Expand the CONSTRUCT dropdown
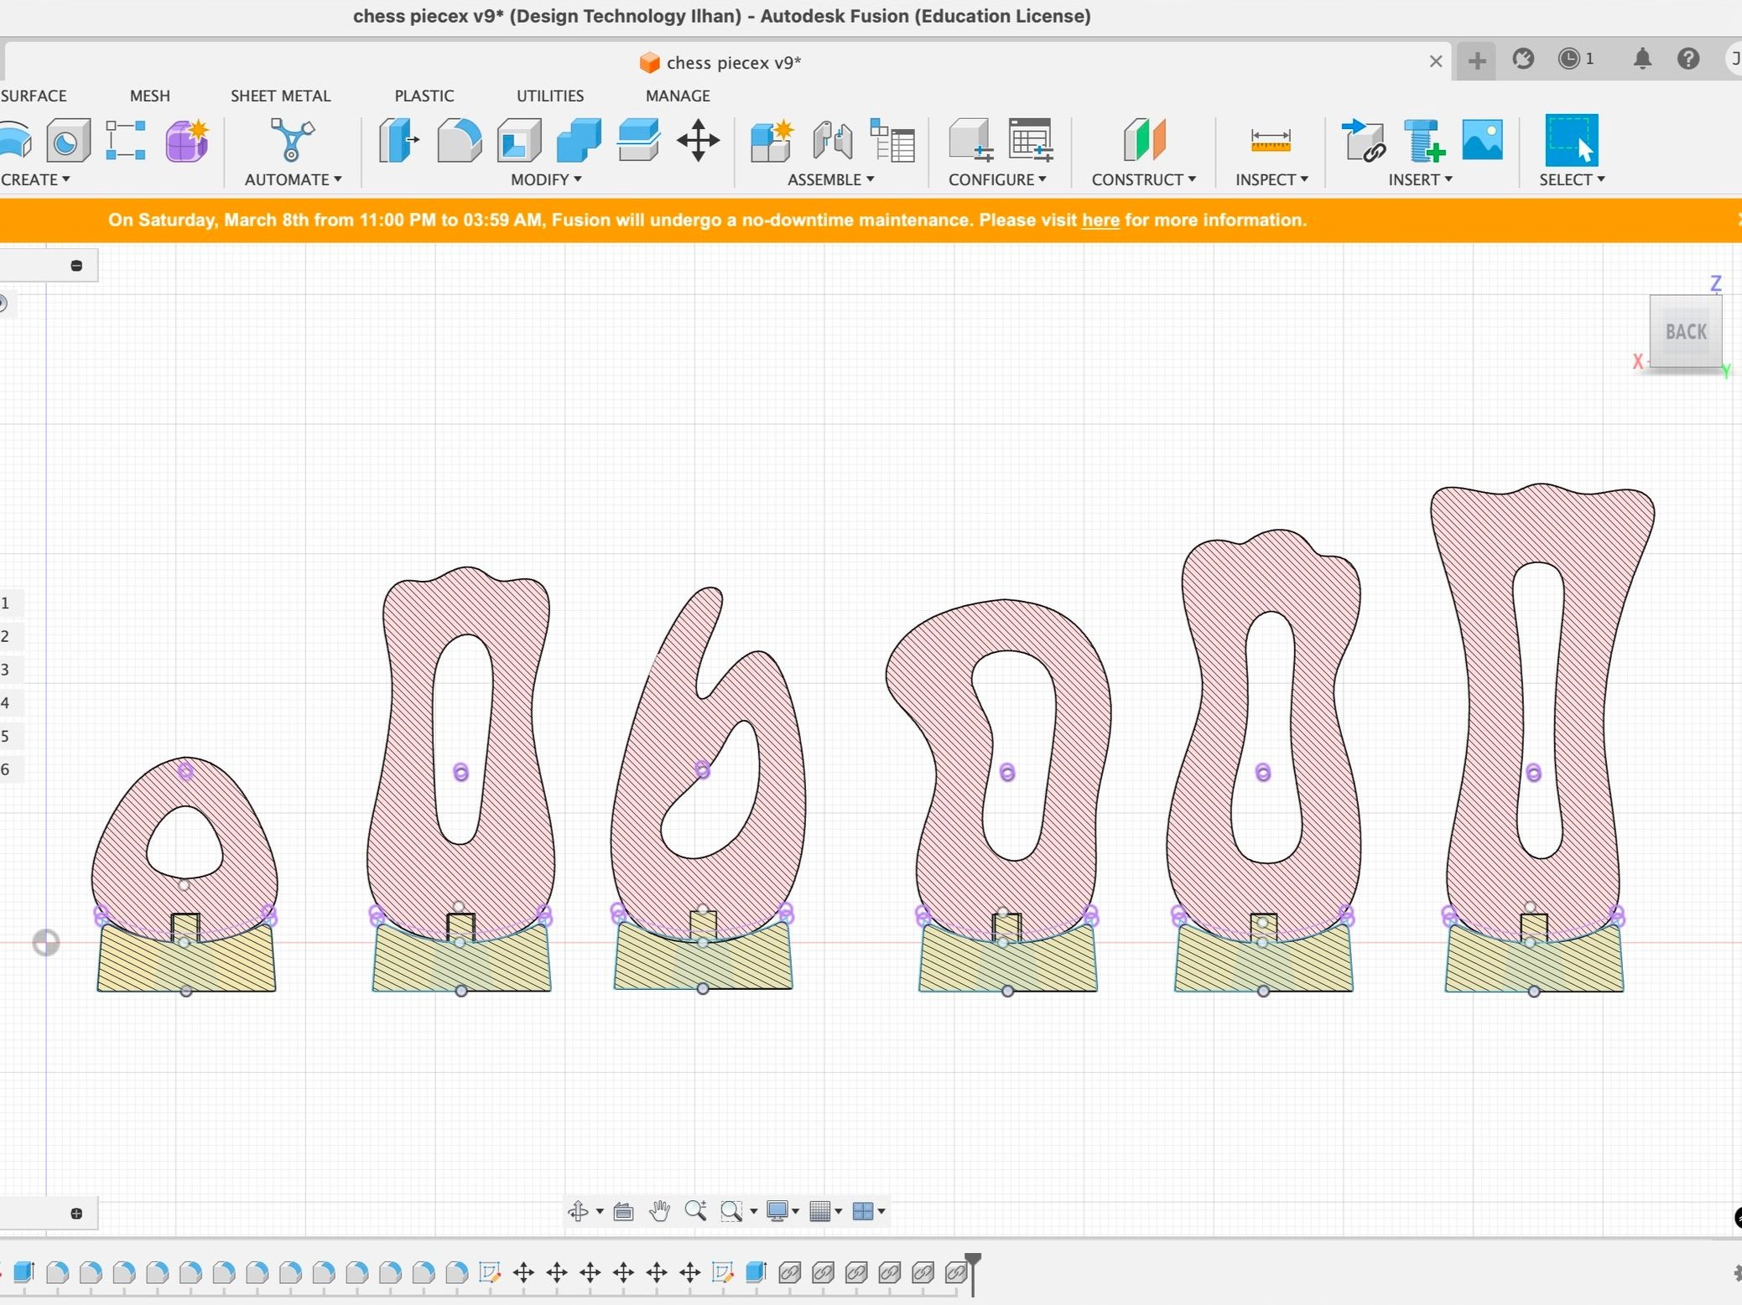 (1144, 179)
